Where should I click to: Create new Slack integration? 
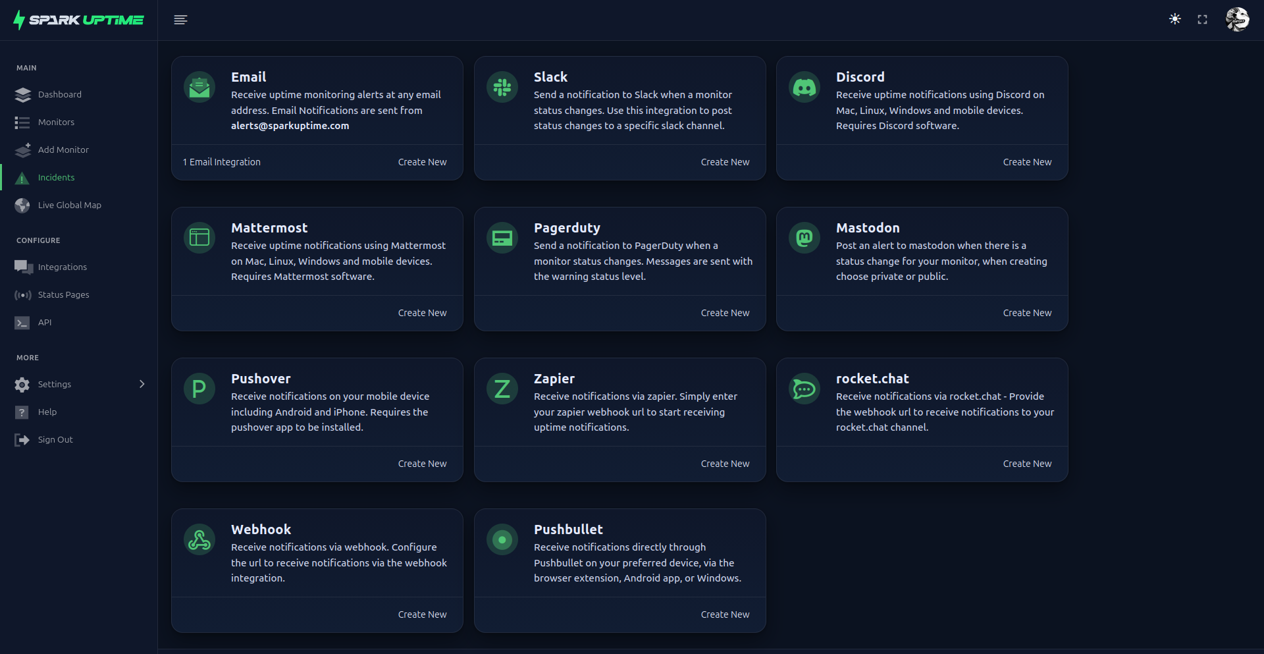pos(725,162)
